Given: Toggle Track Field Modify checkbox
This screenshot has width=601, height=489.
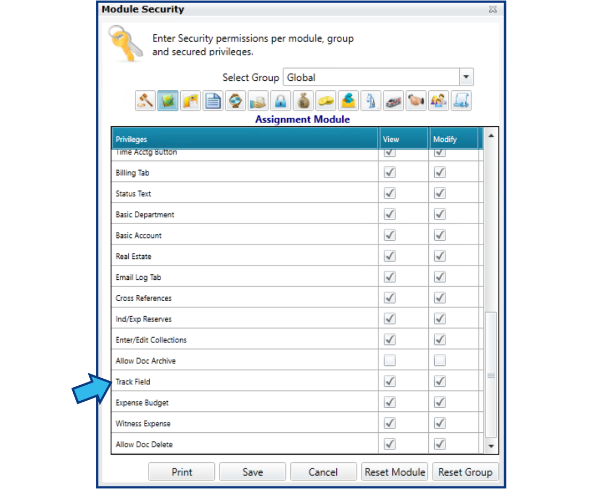Looking at the screenshot, I should pyautogui.click(x=440, y=381).
